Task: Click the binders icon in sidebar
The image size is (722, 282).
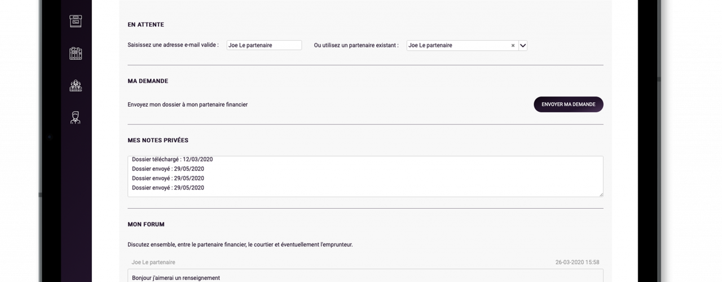Action: click(x=76, y=54)
